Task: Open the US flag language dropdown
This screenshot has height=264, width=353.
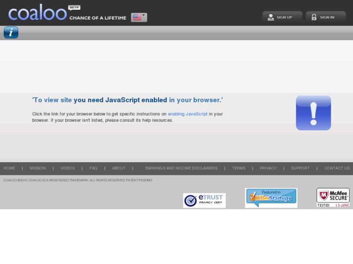Action: 139,17
